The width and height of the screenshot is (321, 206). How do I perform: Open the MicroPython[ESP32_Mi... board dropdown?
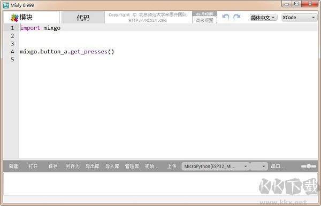click(x=216, y=167)
